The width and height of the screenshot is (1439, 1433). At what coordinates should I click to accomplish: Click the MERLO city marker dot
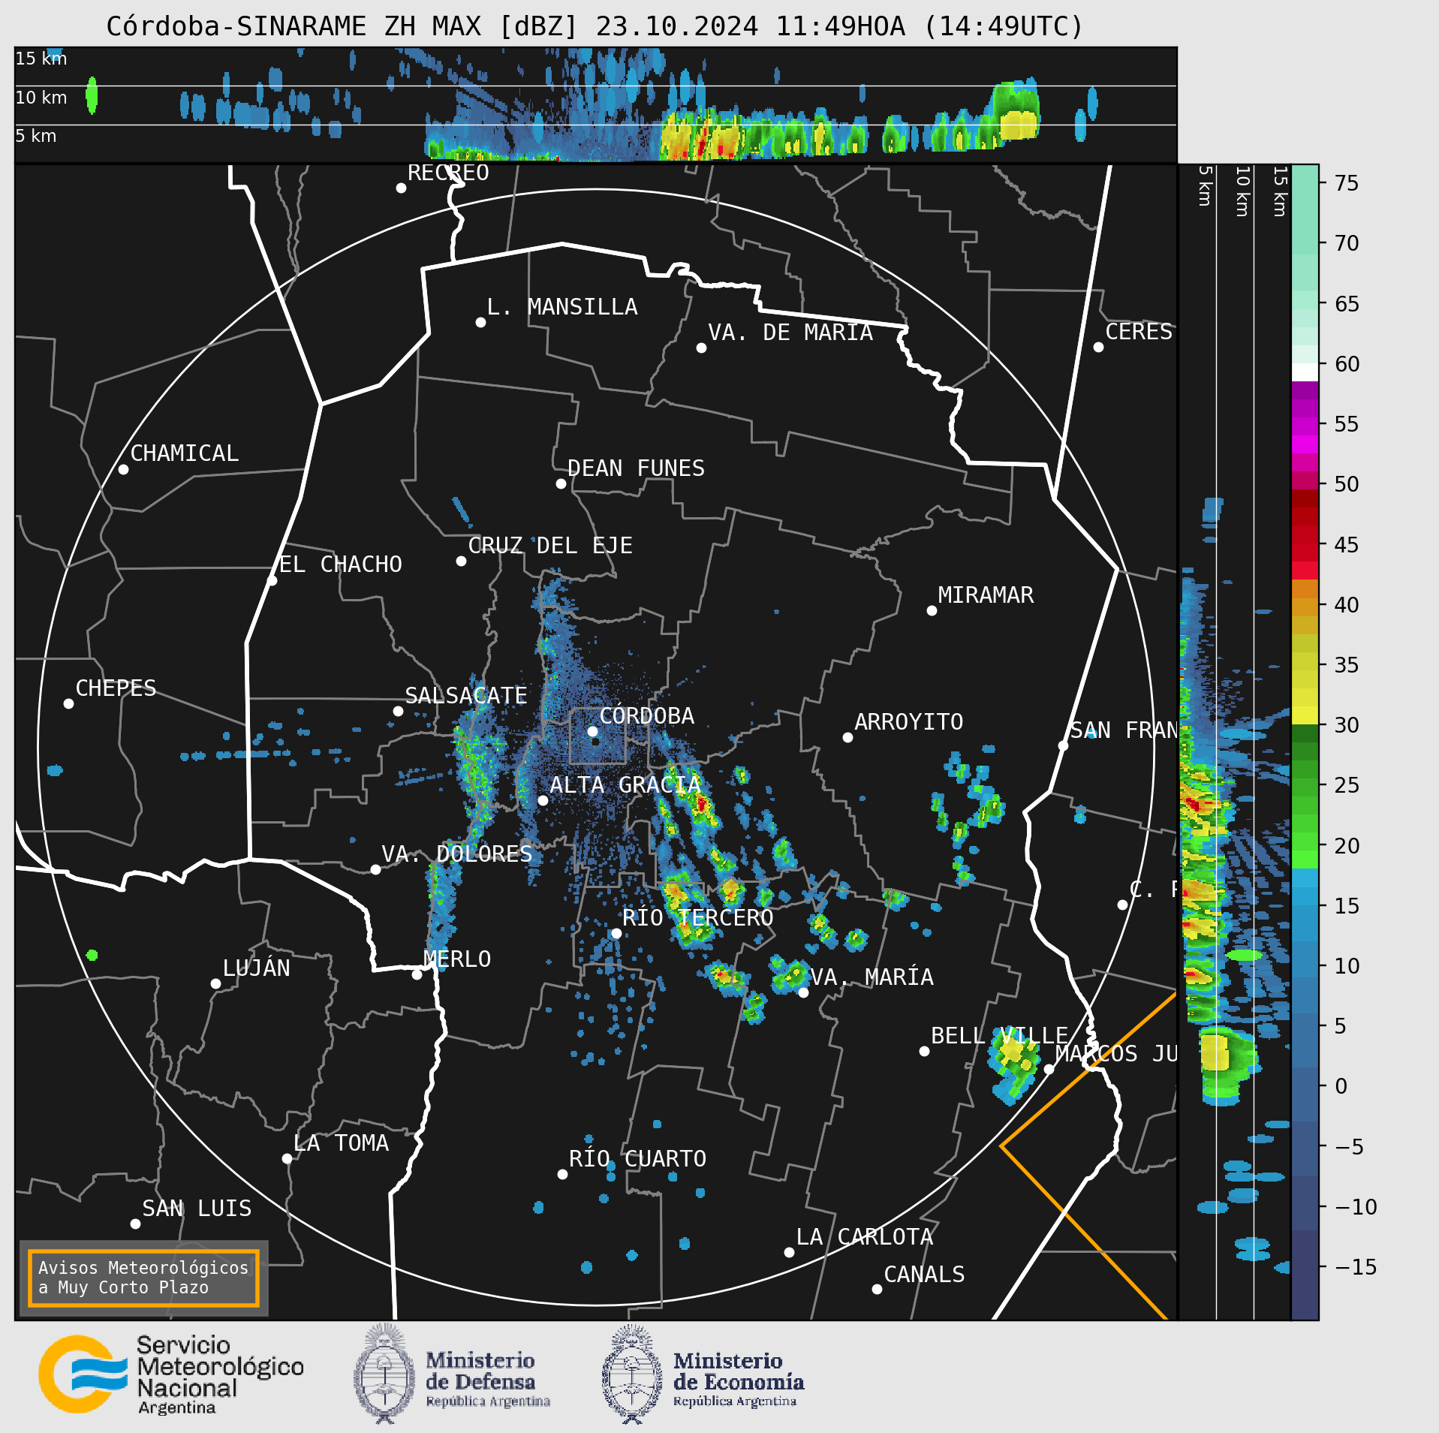click(x=417, y=974)
